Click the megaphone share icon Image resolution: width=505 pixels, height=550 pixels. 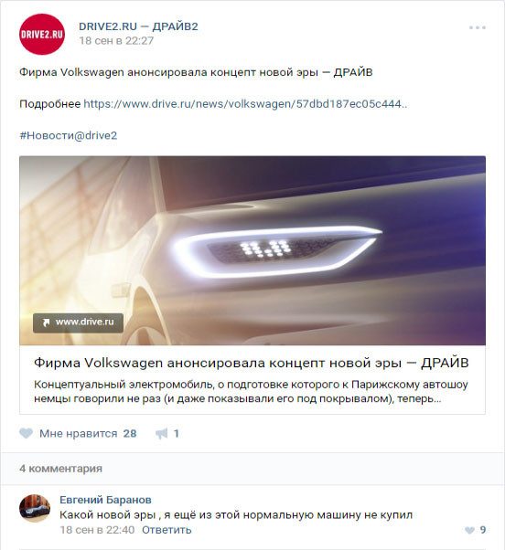pyautogui.click(x=162, y=434)
